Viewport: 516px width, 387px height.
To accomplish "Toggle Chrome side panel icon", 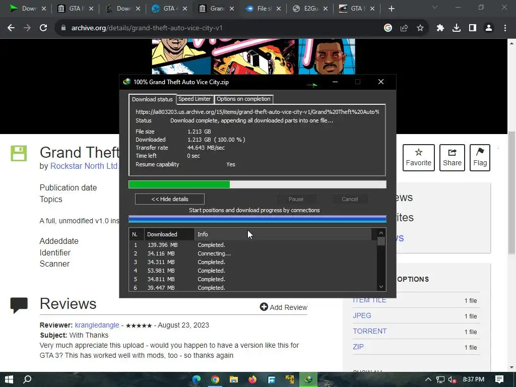I will coord(473,28).
